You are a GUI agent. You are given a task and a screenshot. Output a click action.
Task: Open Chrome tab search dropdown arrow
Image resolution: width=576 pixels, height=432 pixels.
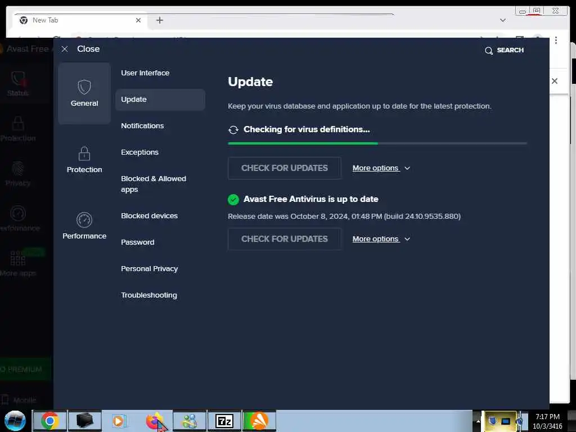click(x=503, y=20)
